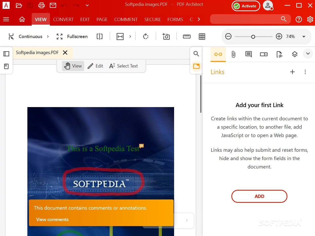
Task: Toggle the left page thumbnails panel
Action: coord(6,54)
